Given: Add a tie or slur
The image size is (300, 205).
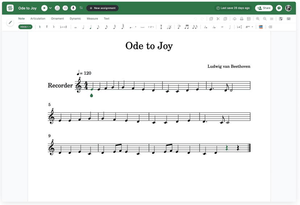Looking at the screenshot, I should point(142,27).
